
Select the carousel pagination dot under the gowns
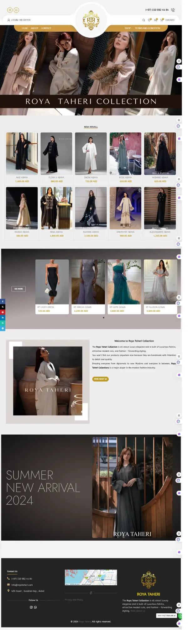click(104, 318)
